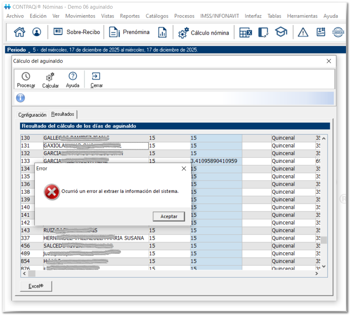
Task: Click the graduation cap training icon
Action: 281,32
